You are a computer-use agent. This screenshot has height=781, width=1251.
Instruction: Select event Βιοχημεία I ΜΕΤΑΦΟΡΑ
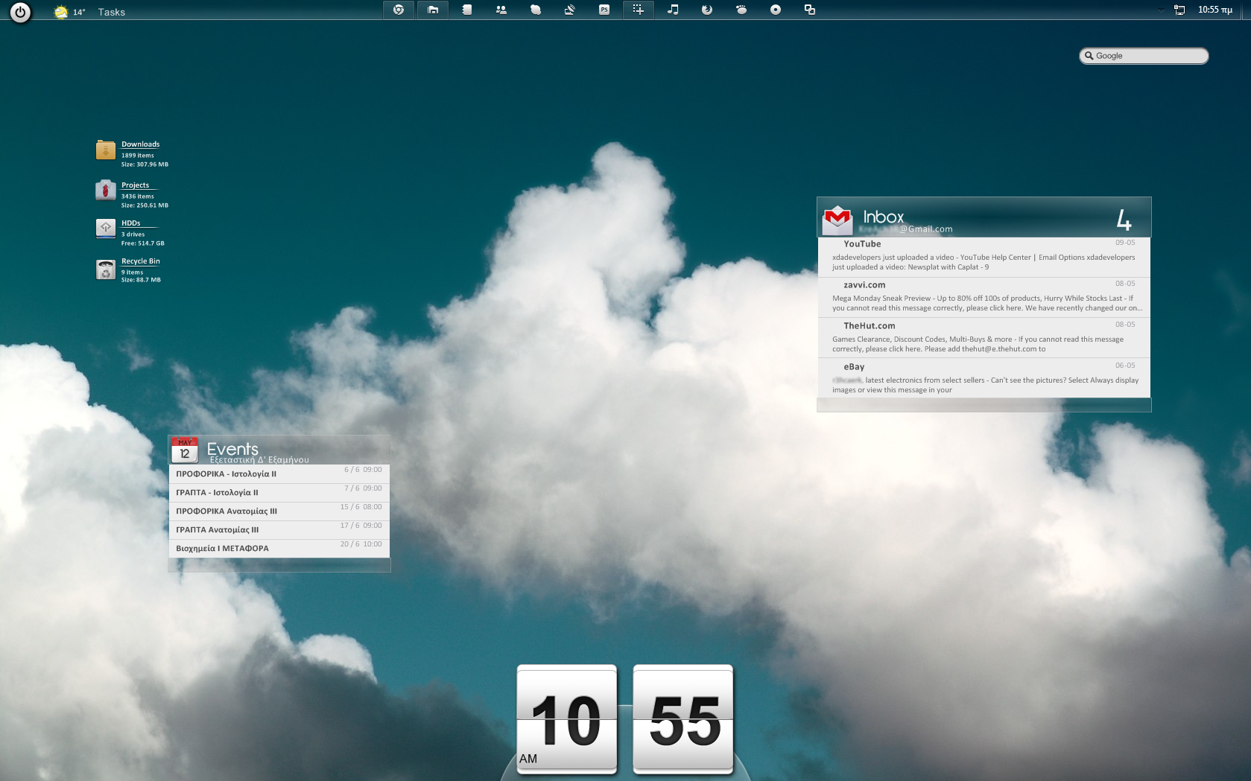click(x=279, y=549)
